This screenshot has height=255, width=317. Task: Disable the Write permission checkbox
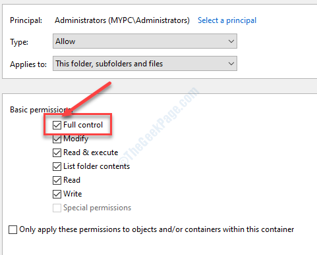coord(57,195)
